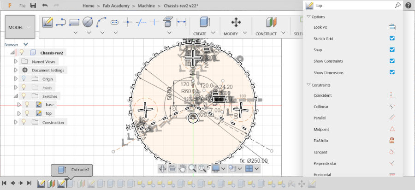Select the Circle sketch tool

(x=88, y=22)
